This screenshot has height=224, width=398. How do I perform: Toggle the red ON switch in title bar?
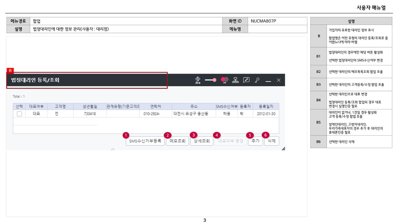tap(225, 80)
